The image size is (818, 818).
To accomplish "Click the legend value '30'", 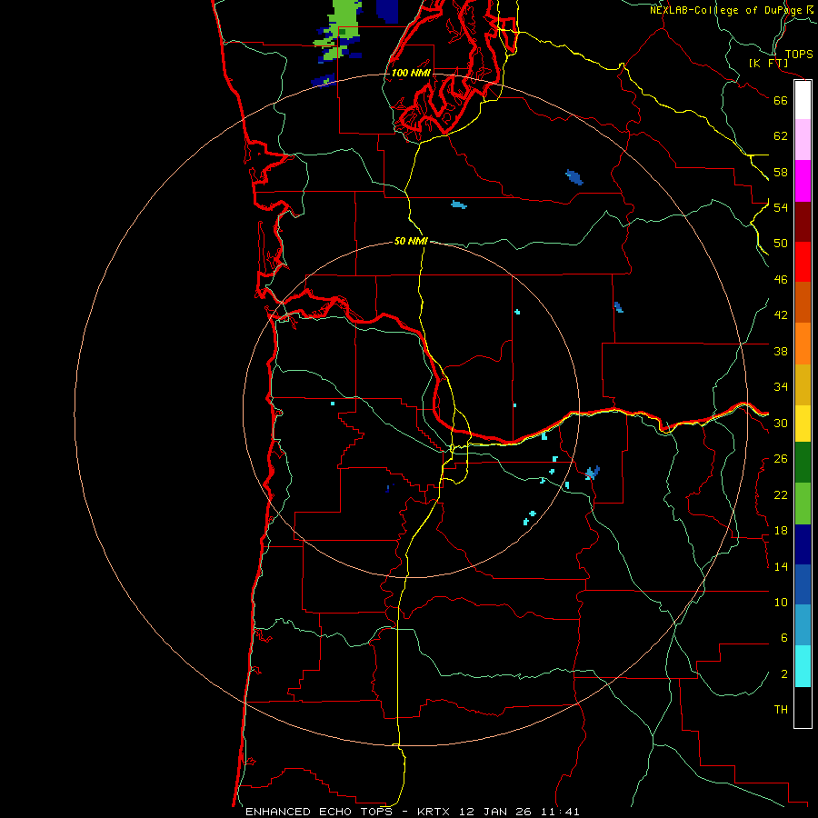I will coord(781,423).
